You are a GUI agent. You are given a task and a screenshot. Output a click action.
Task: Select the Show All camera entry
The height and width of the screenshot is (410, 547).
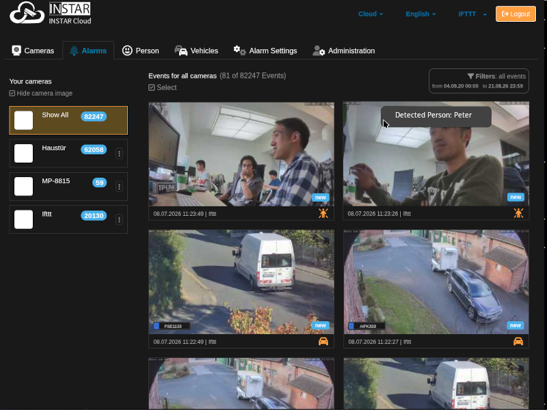point(68,120)
